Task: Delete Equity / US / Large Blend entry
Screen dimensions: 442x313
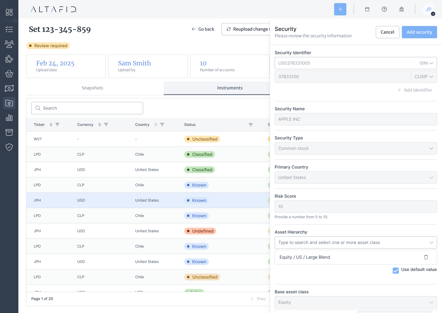Action: pos(426,257)
